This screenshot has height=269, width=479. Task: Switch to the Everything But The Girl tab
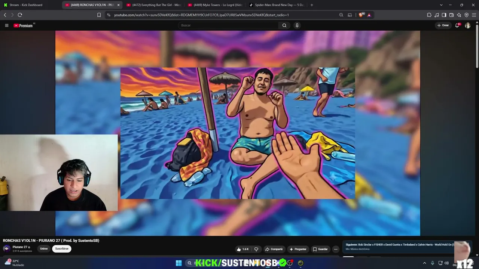tap(153, 5)
